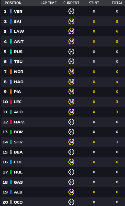Image resolution: width=125 pixels, height=206 pixels.
Task: Click Leclerc's used medium tyre icon
Action: [x=71, y=102]
